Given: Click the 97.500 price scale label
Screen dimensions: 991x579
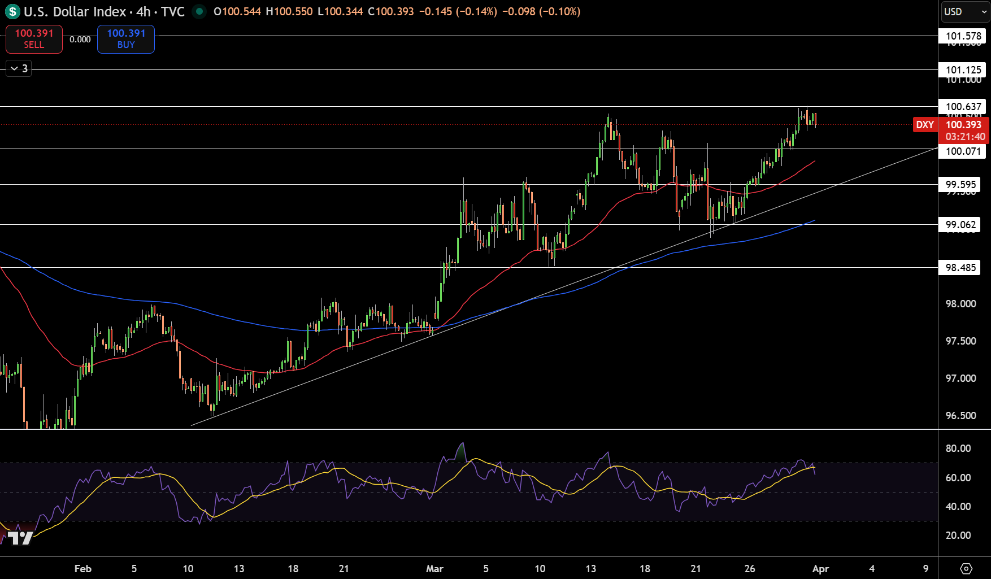Looking at the screenshot, I should [960, 341].
